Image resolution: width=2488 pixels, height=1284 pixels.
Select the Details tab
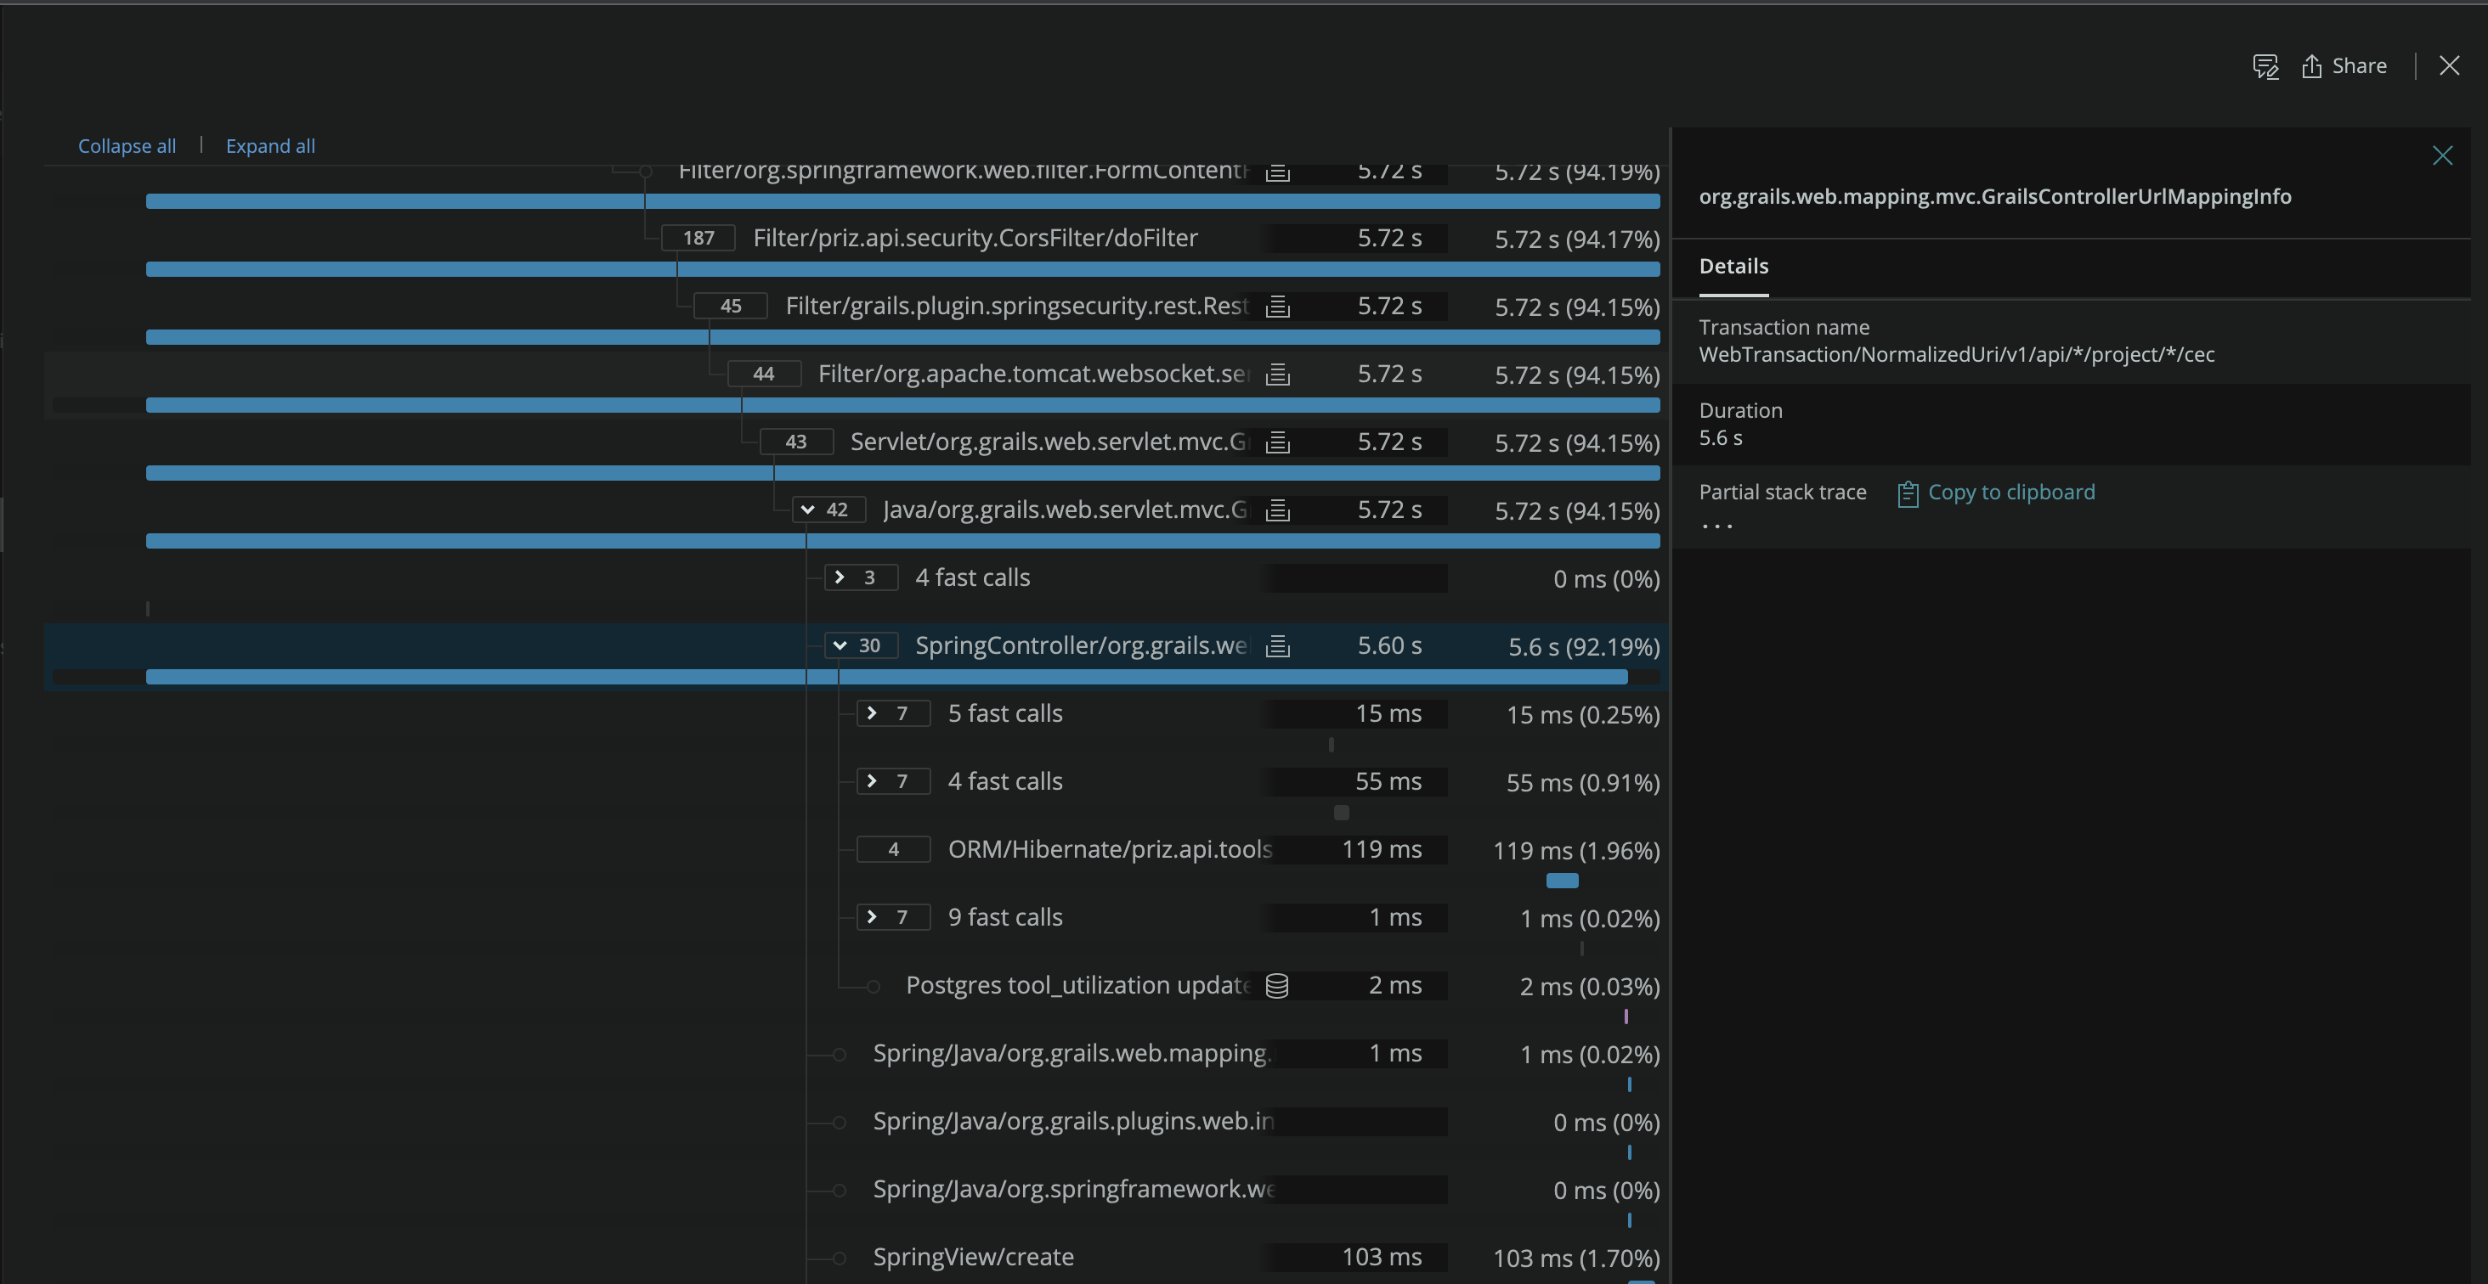pyautogui.click(x=1733, y=267)
